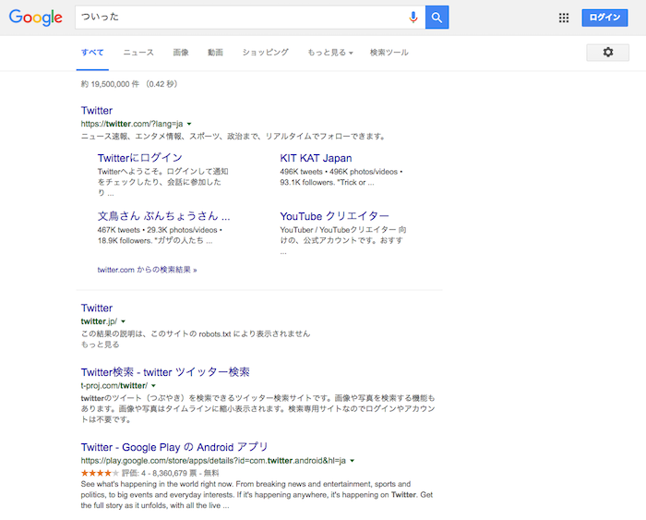Select the ショッピング tab
646x520 pixels.
click(x=265, y=53)
